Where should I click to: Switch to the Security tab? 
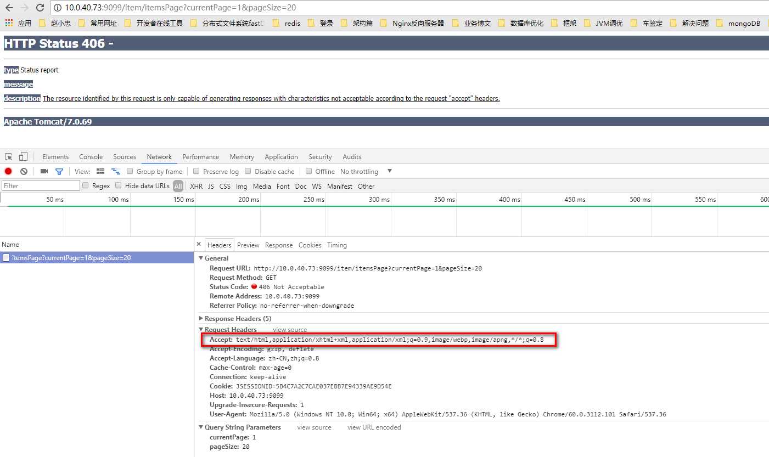point(320,156)
